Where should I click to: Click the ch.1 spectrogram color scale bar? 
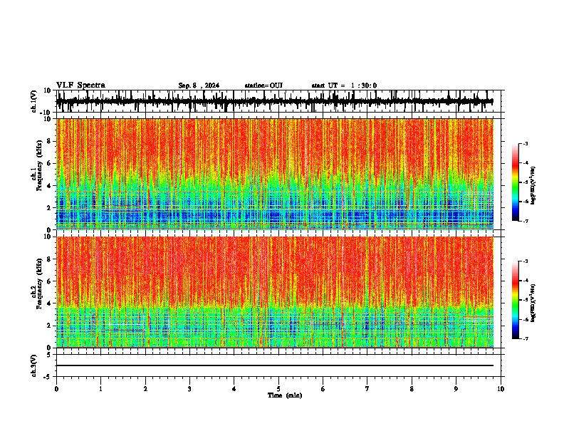click(x=516, y=182)
